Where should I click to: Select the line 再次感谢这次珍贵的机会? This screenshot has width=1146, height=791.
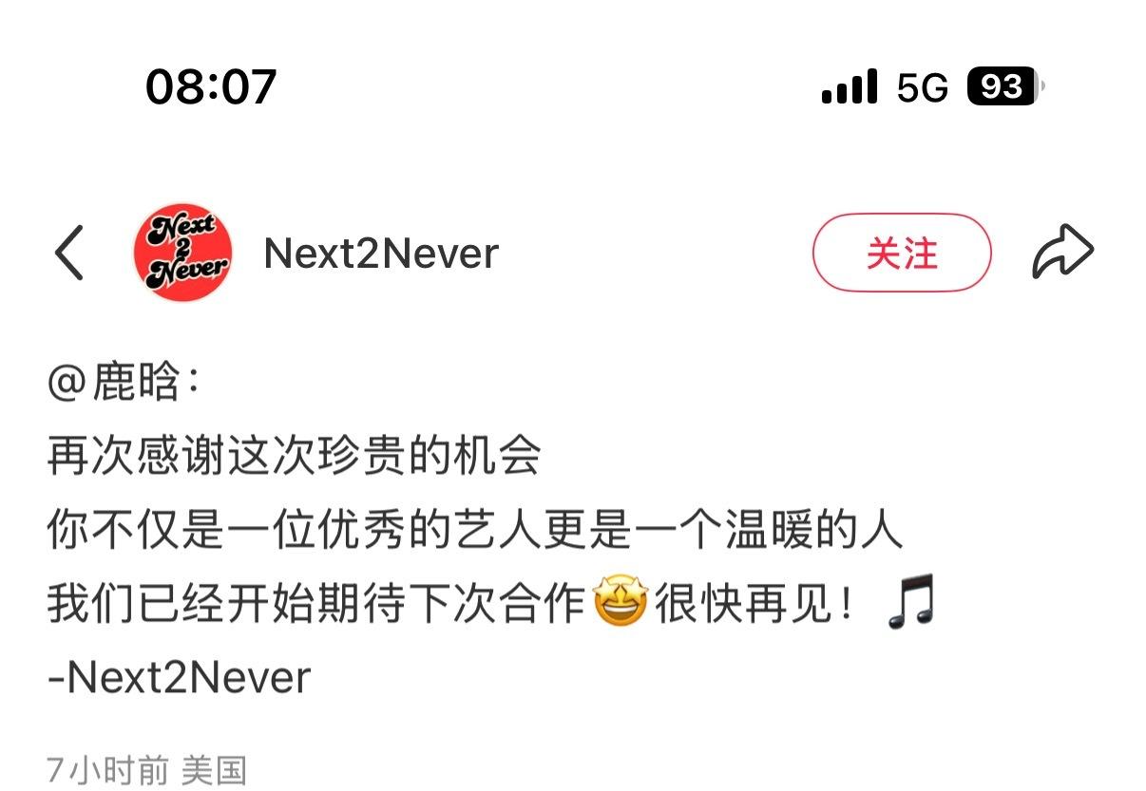coord(294,457)
